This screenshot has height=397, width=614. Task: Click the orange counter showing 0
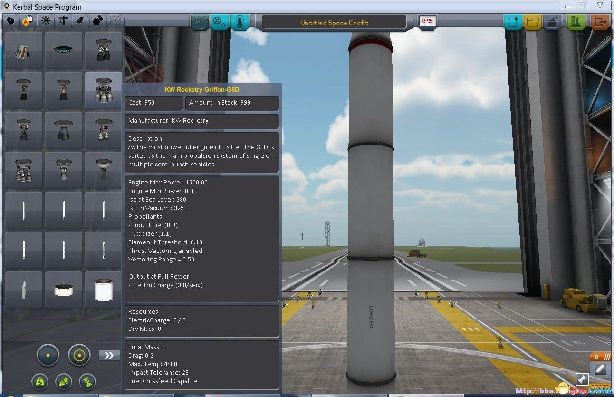[600, 357]
